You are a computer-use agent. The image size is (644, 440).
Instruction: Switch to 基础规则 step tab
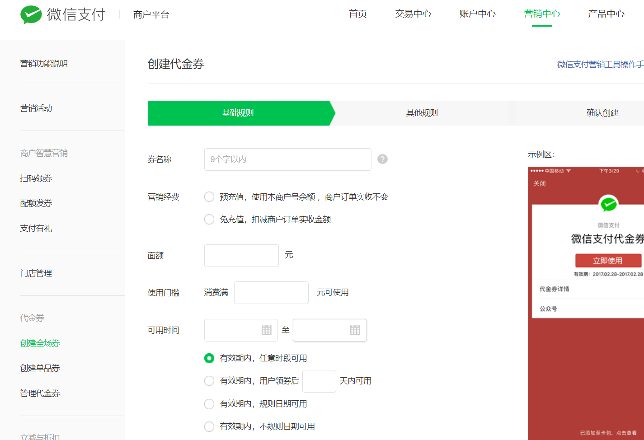pyautogui.click(x=241, y=113)
